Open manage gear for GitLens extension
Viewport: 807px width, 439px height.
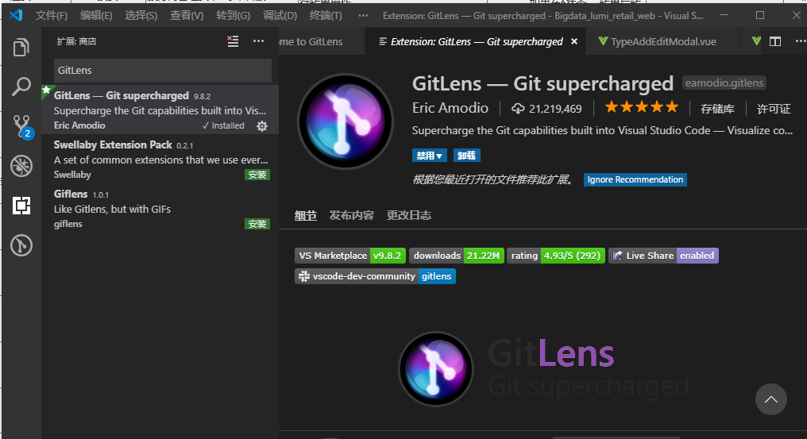[262, 126]
